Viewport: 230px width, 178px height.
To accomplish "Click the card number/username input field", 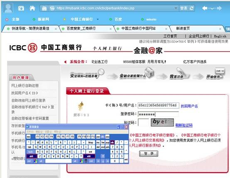I will (x=159, y=105).
